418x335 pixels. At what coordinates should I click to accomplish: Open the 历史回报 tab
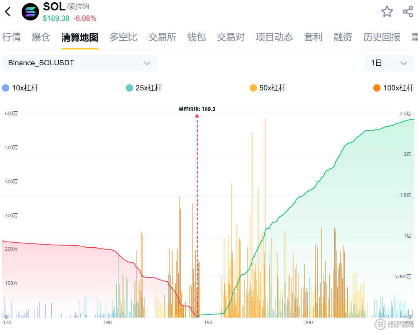[x=381, y=37]
